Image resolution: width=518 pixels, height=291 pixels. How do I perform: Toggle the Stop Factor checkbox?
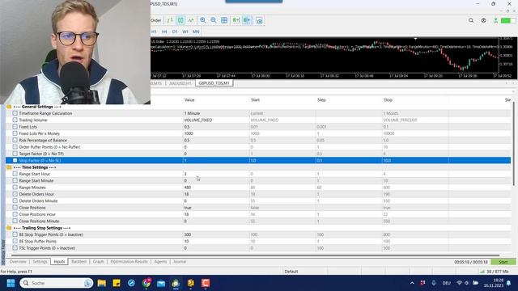pyautogui.click(x=15, y=160)
